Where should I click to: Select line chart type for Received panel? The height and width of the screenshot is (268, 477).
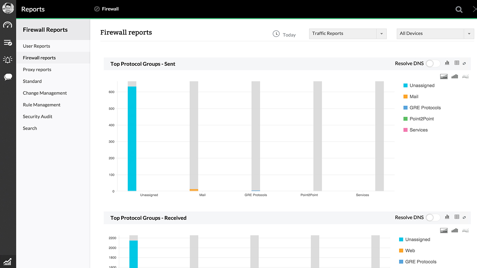click(465, 230)
